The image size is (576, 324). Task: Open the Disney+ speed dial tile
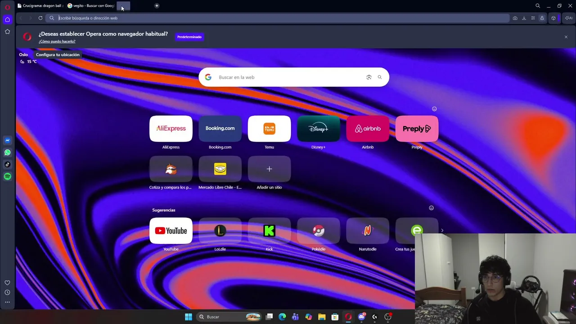[319, 129]
